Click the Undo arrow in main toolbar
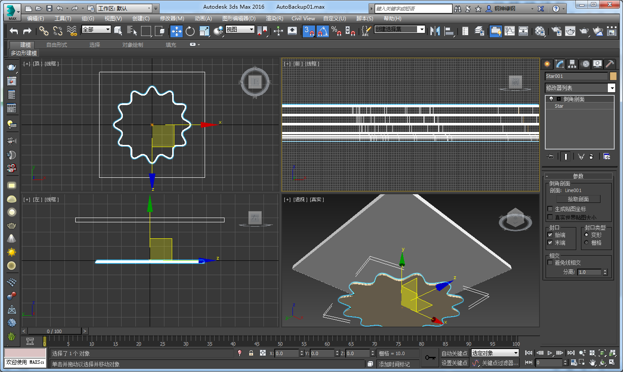Image resolution: width=623 pixels, height=372 pixels. pos(14,31)
